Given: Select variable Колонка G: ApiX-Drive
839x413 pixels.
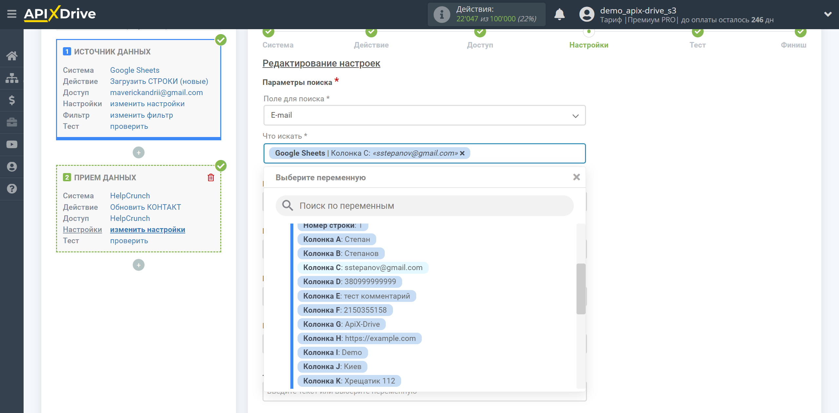Looking at the screenshot, I should click(x=341, y=324).
